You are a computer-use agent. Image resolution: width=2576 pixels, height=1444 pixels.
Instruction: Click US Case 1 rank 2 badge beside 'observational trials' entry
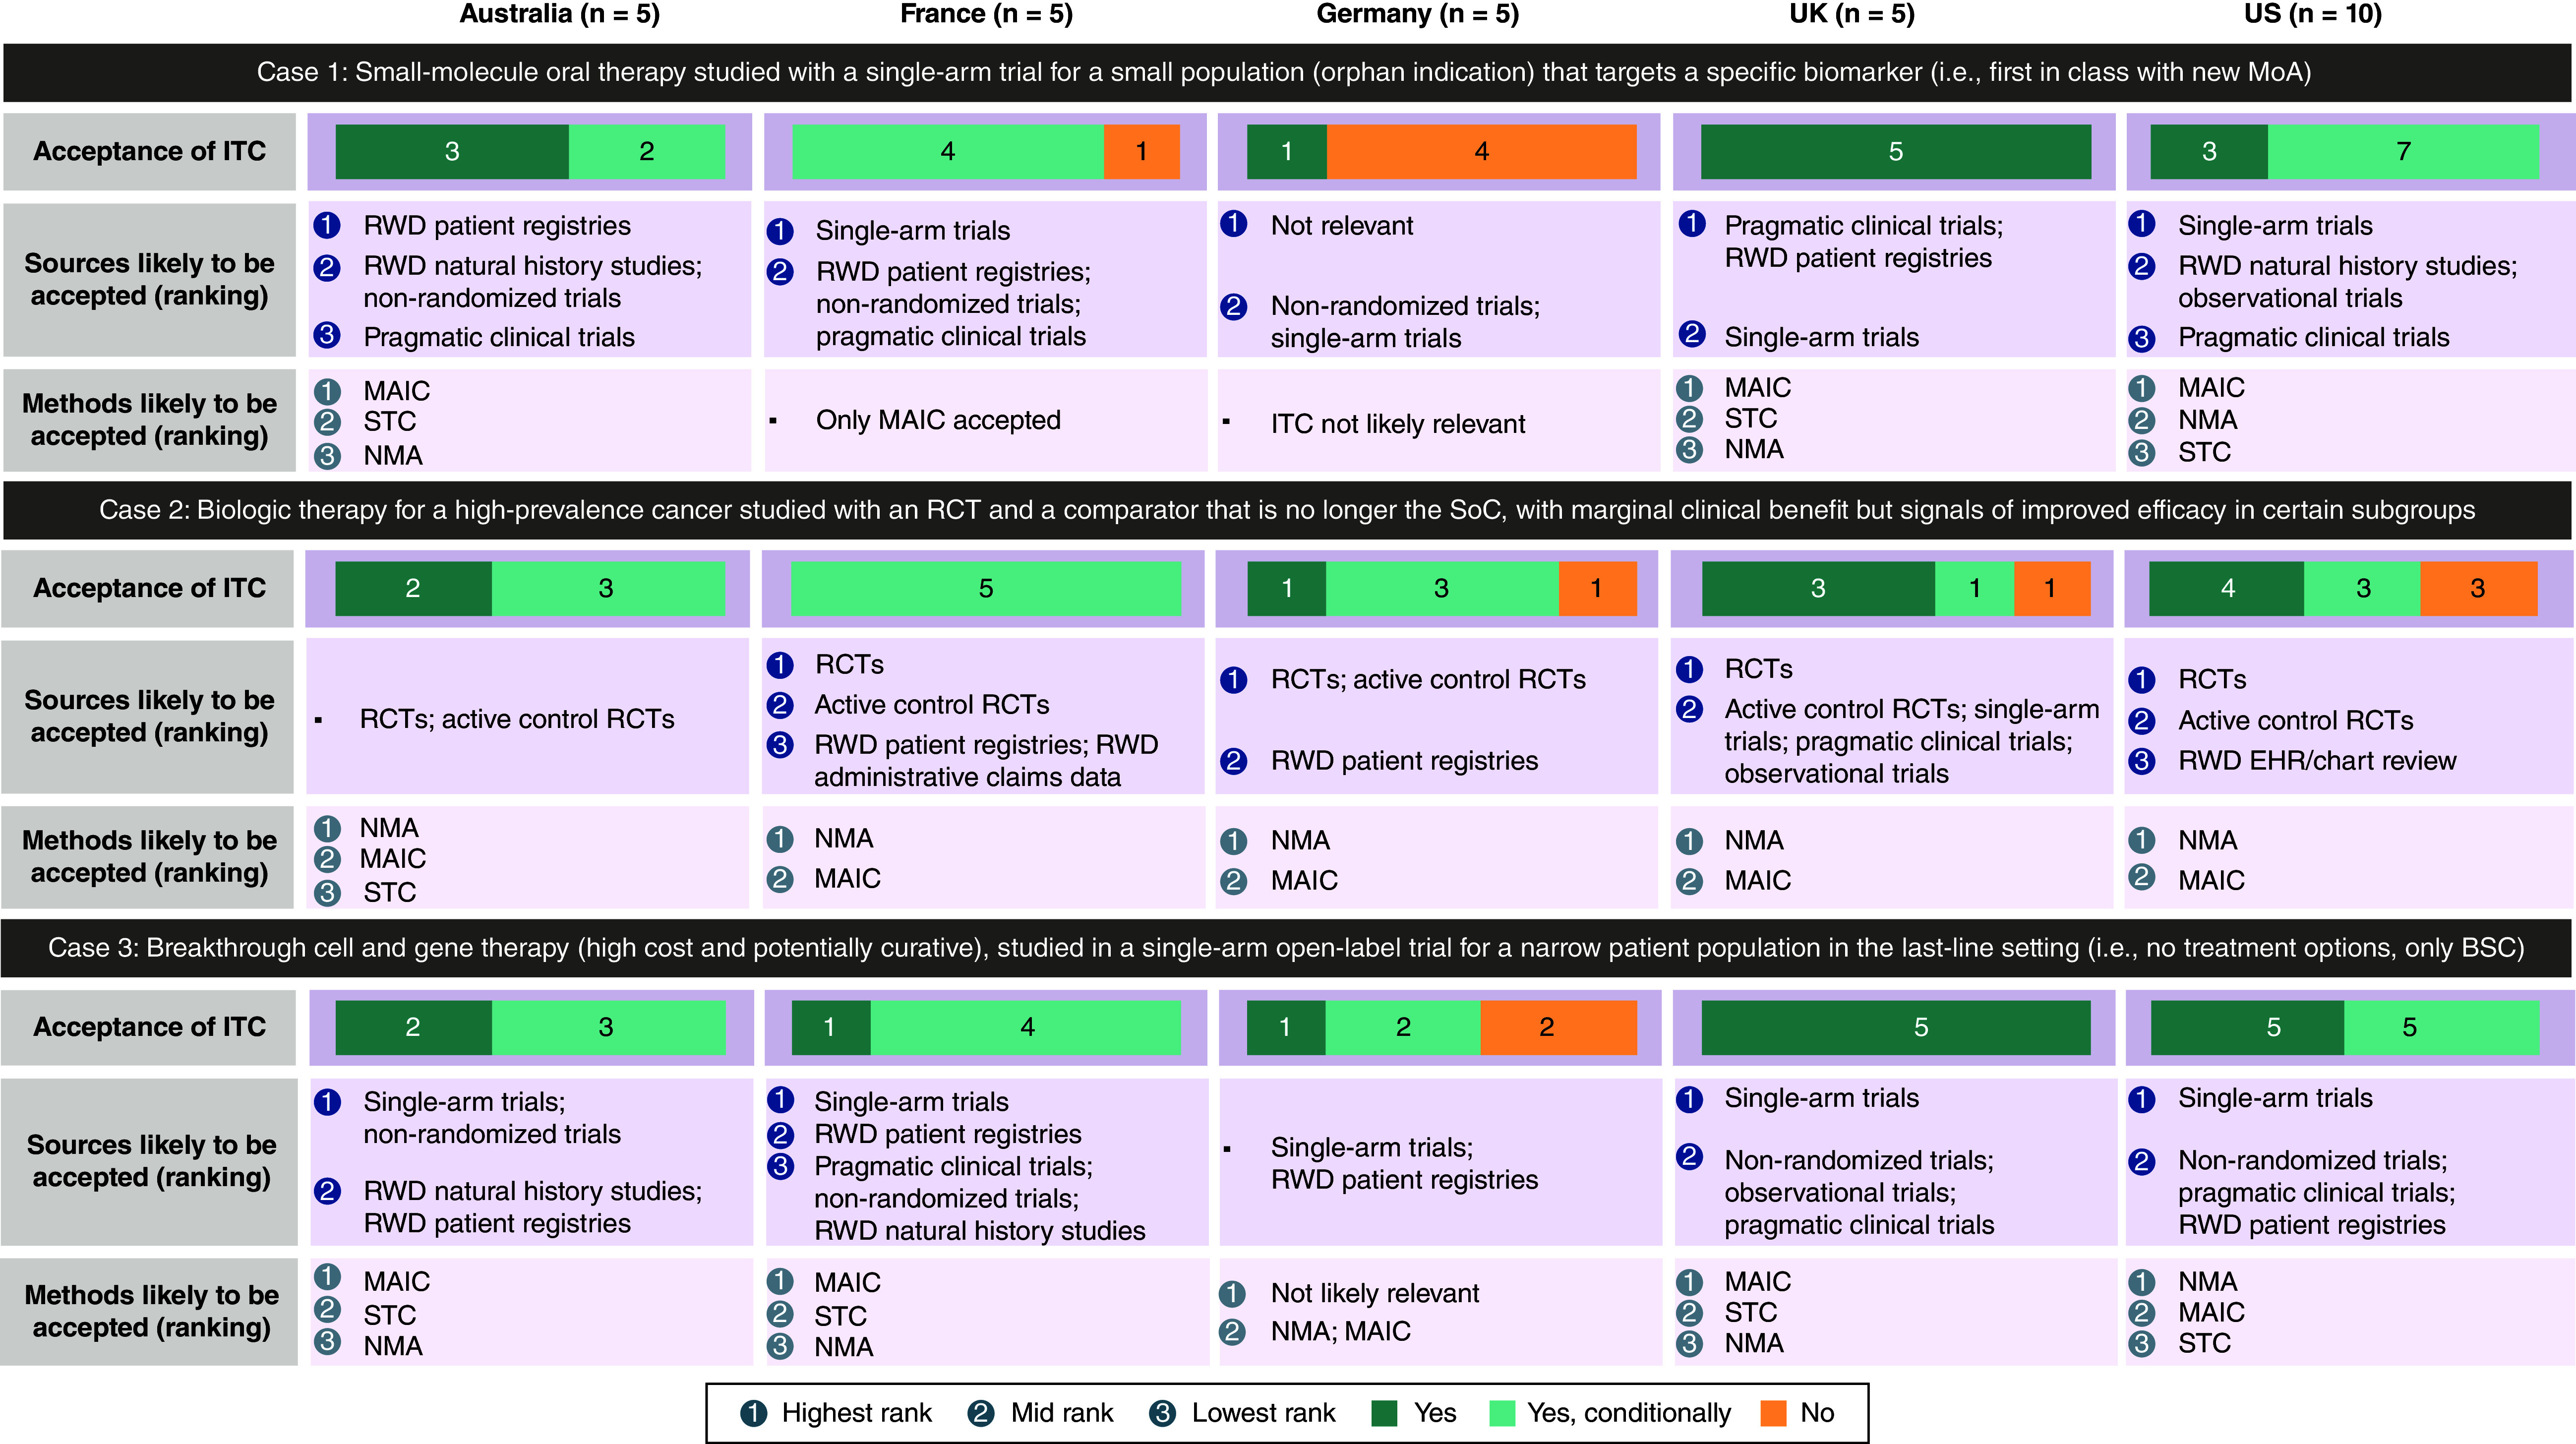2142,267
